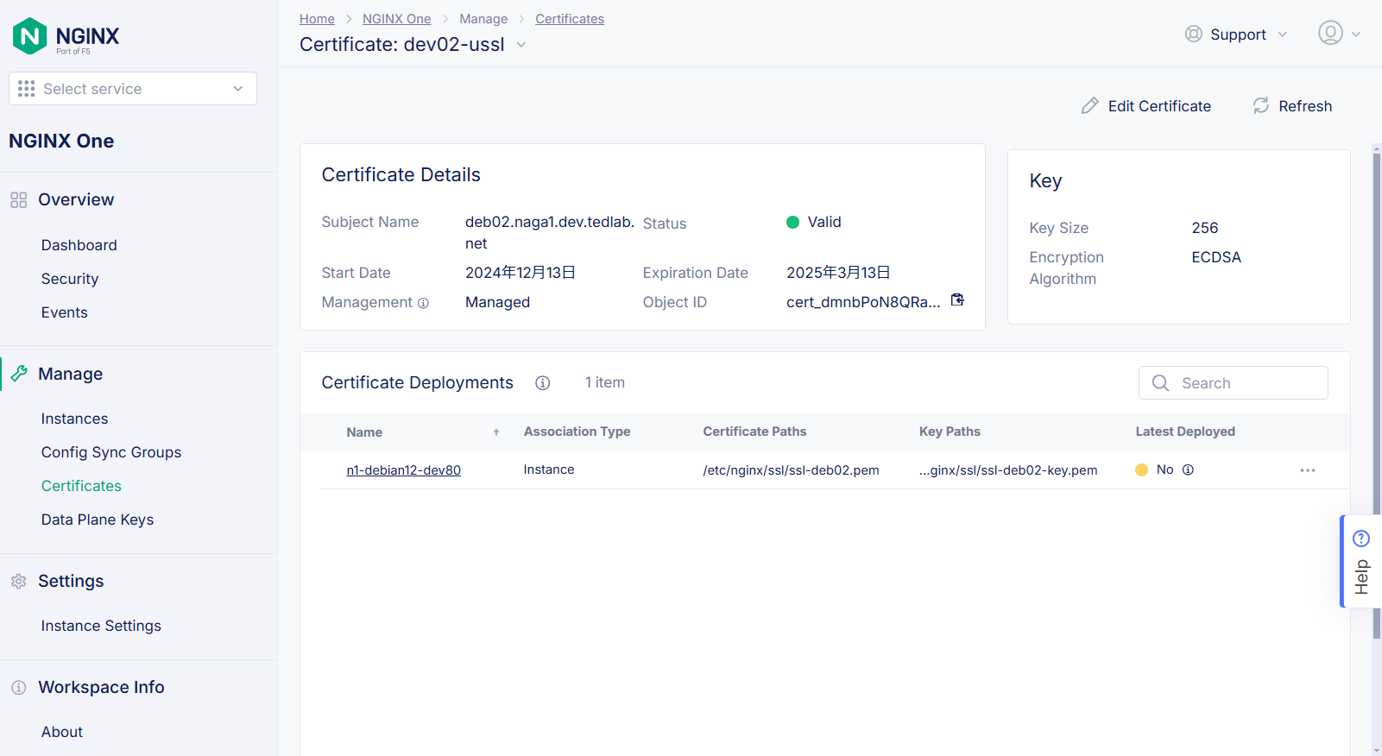Open Config Sync Groups page

111,452
